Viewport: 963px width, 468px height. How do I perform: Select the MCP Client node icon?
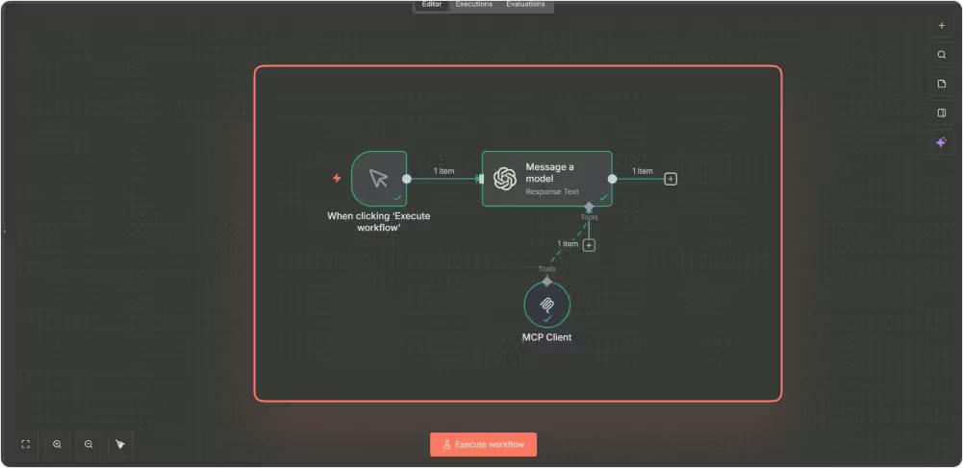(546, 305)
